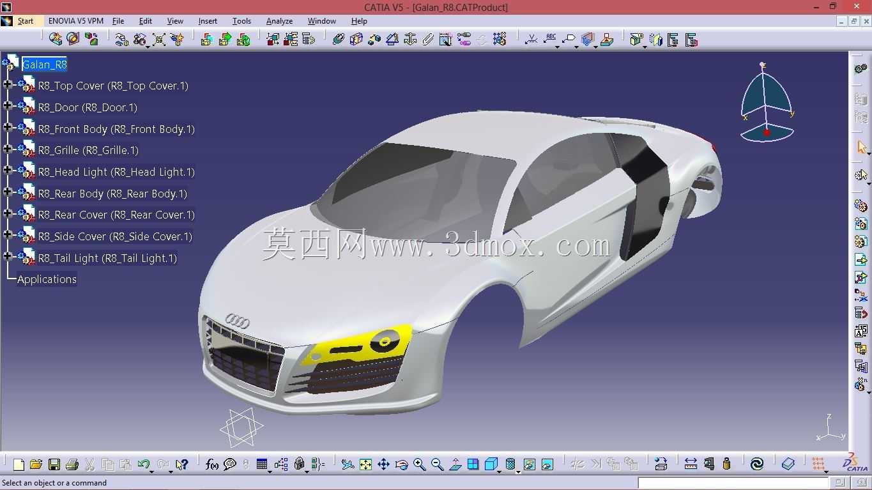The image size is (872, 490).
Task: Click the Update All swirl icon
Action: 757,464
